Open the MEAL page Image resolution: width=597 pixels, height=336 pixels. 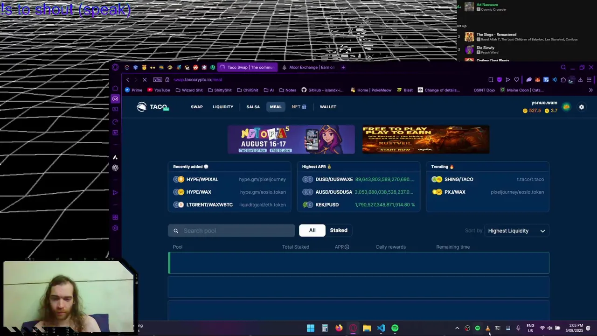coord(276,107)
